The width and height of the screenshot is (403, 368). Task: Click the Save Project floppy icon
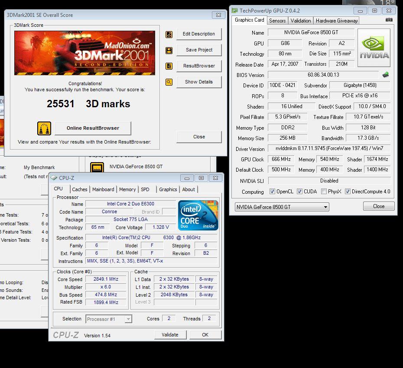coord(169,50)
